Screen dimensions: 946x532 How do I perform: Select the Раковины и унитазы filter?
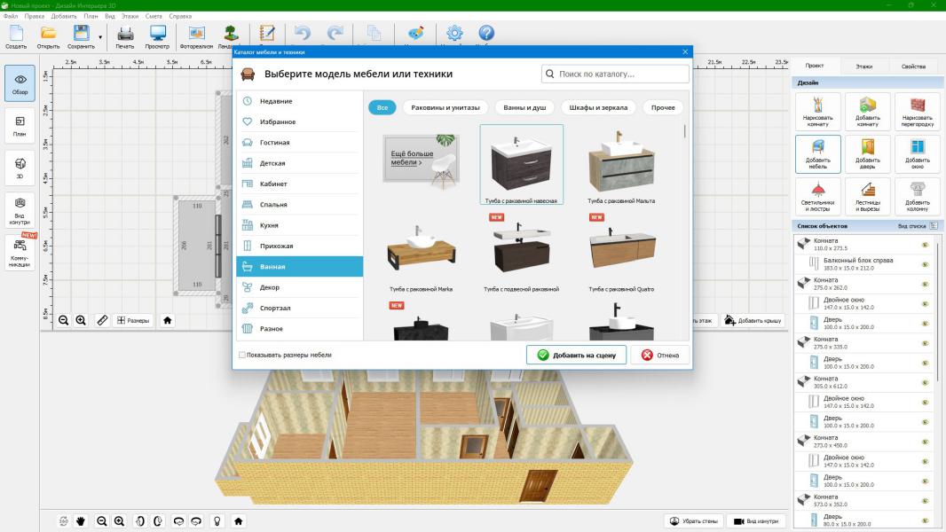pos(445,107)
